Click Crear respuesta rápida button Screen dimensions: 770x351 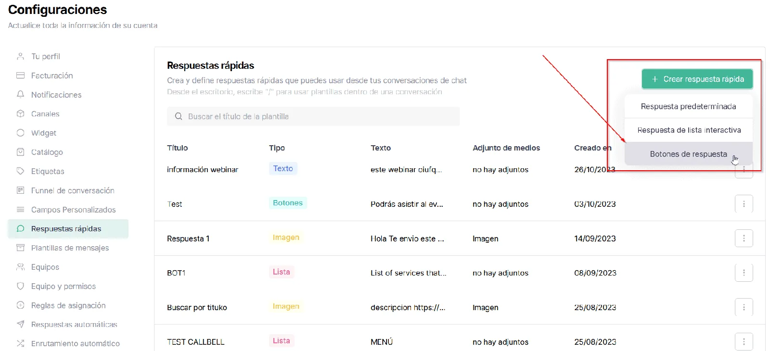(697, 79)
